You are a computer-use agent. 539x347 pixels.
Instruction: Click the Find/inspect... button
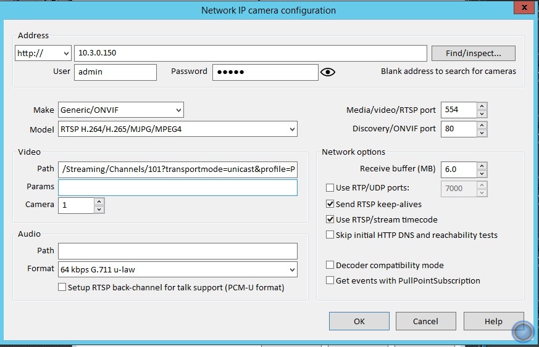click(x=472, y=53)
